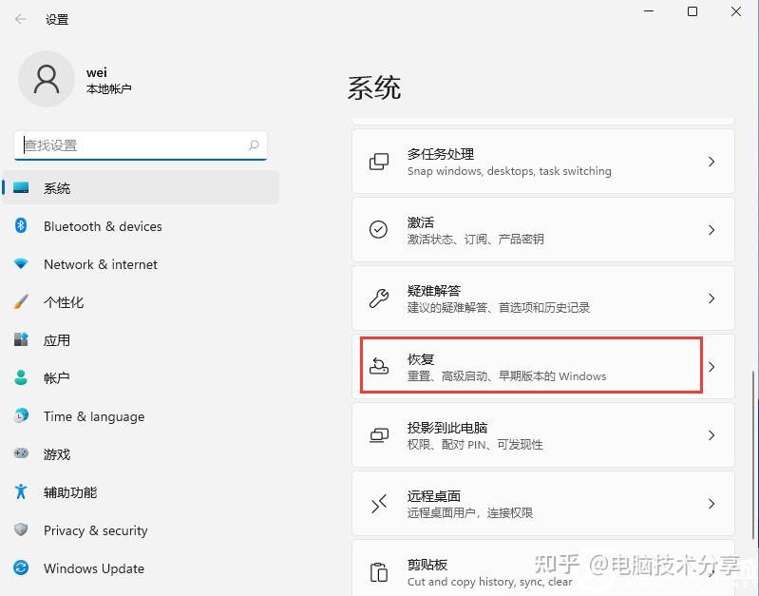Image resolution: width=759 pixels, height=596 pixels.
Task: Click the 本地帐户 label
Action: pos(109,88)
